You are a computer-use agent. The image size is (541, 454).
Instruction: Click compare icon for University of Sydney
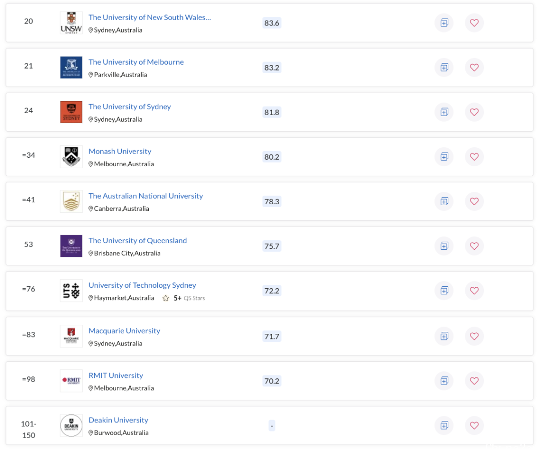tap(444, 112)
